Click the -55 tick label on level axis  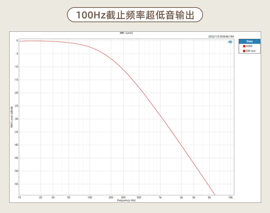[x=16, y=184]
